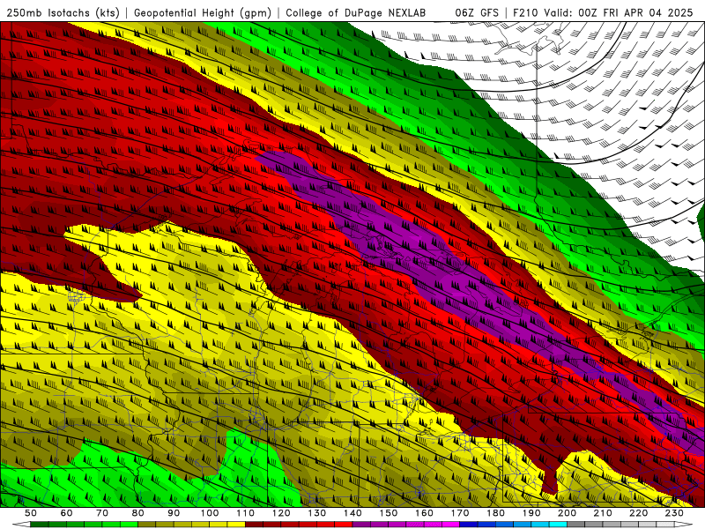The height and width of the screenshot is (529, 705).
Task: Click the 90 label on the colorbar
Action: (x=174, y=513)
